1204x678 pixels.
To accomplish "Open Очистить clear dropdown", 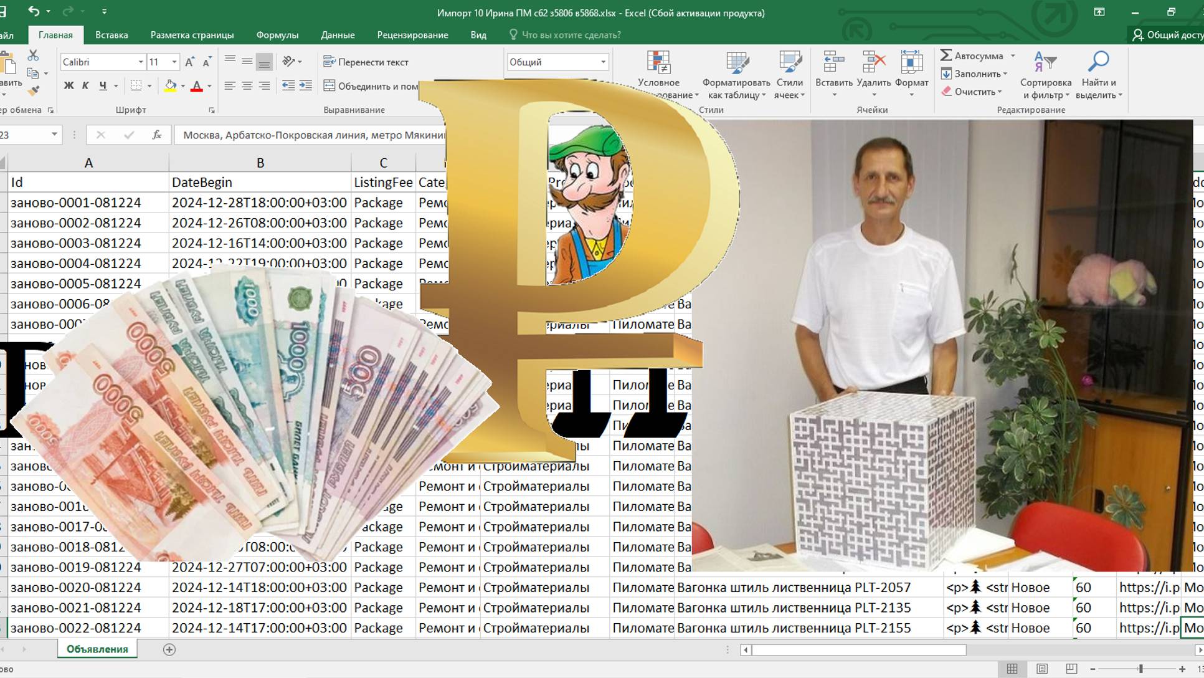I will [972, 92].
